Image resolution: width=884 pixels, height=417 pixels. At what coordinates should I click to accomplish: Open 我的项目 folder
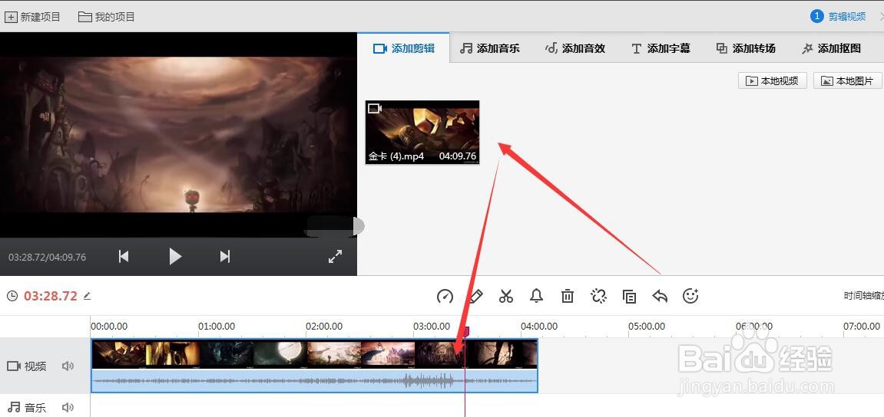[x=107, y=17]
